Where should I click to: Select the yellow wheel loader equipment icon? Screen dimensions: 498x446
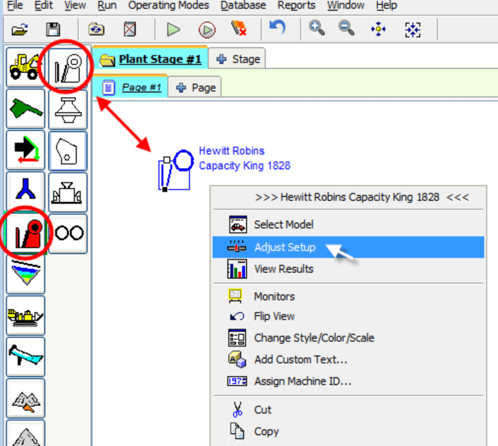tap(25, 67)
